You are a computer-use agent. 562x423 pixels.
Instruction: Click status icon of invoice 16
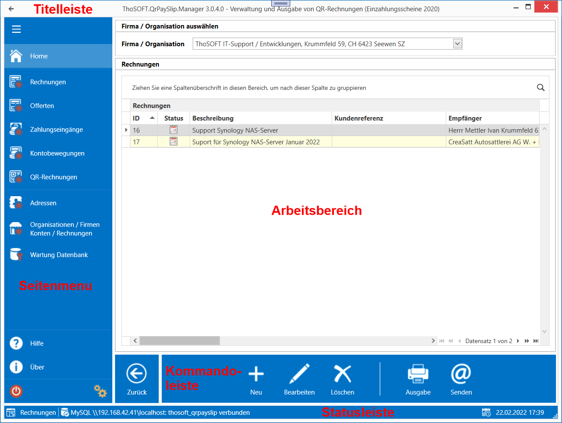174,130
